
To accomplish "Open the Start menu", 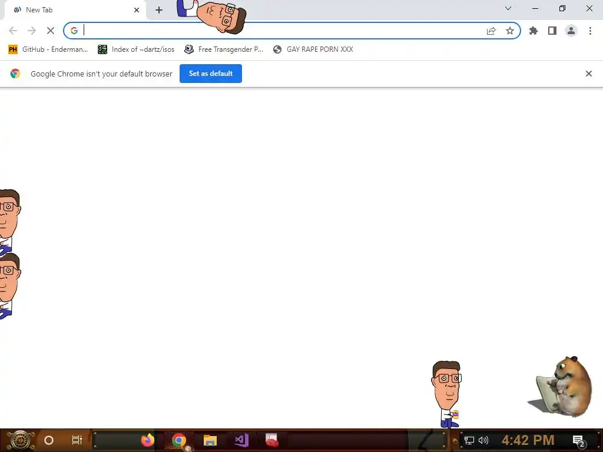I will [x=20, y=440].
